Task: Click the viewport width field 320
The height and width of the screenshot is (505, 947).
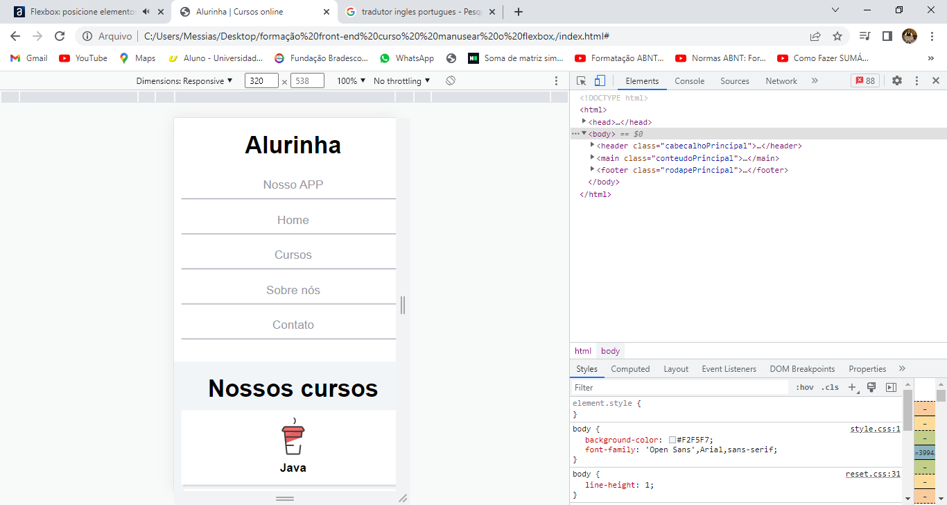Action: [x=261, y=81]
